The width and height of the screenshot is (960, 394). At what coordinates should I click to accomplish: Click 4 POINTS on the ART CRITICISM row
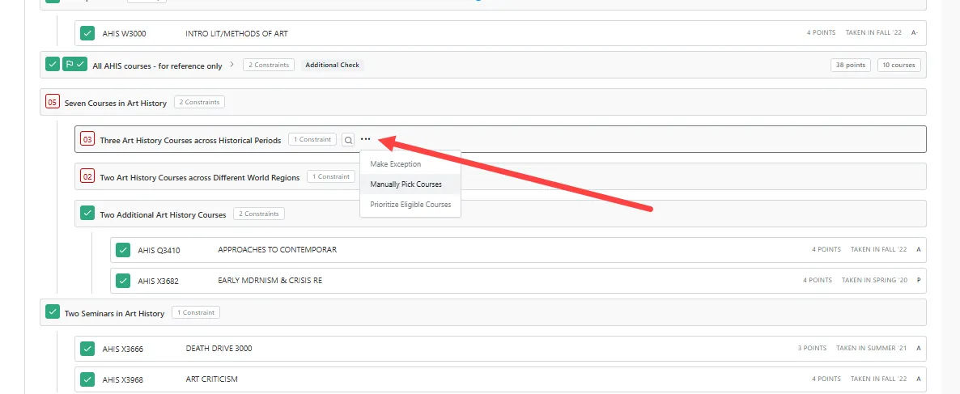click(x=826, y=379)
